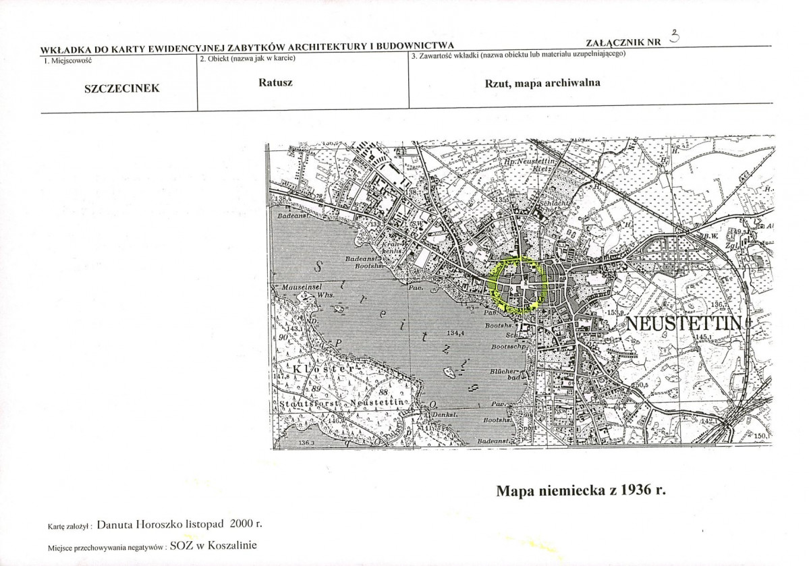809x566 pixels.
Task: Click the heading 'WKŁADKA DO KARTY EWIDENCYJNEJ ZABYTKÓW ARCHITEKTURY I BUDOWNICTWA'
Action: point(247,47)
